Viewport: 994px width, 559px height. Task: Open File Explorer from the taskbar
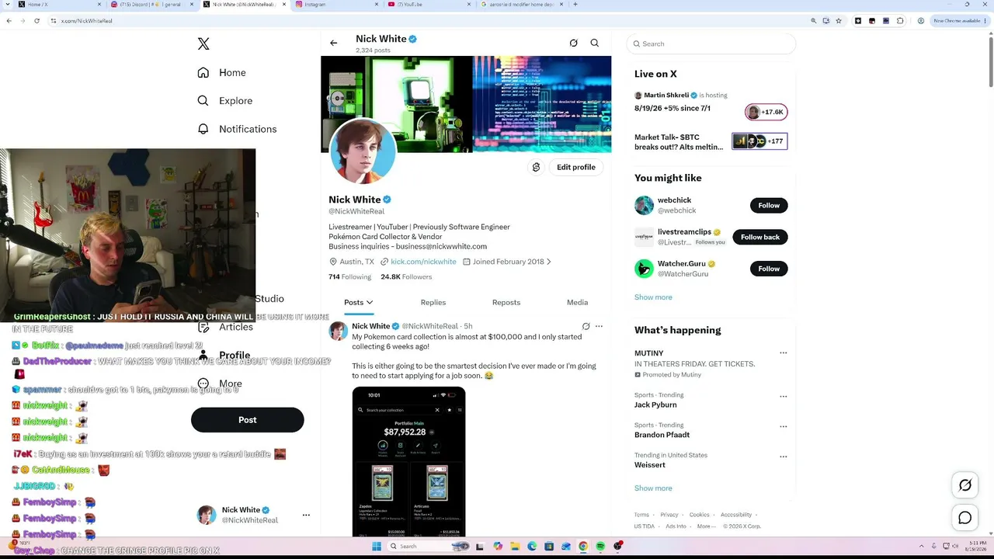(514, 547)
